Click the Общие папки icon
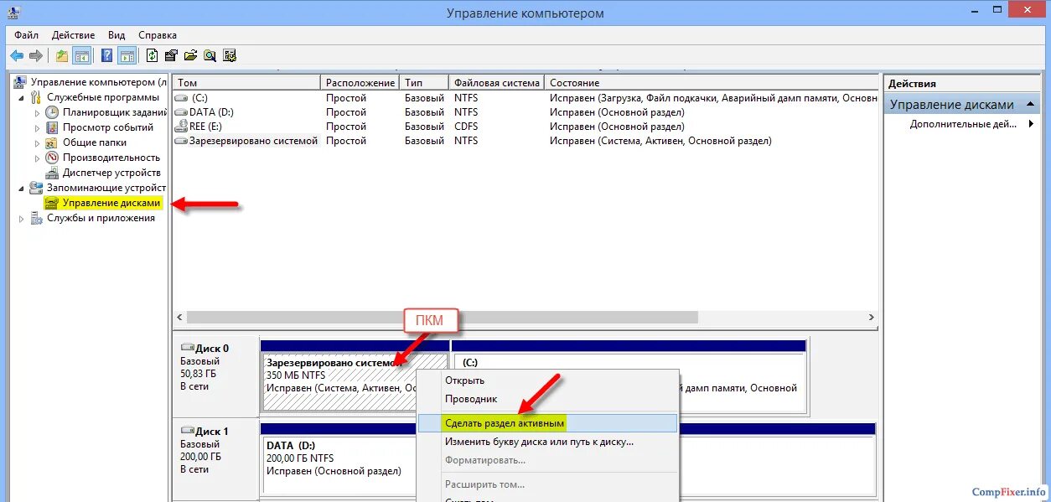This screenshot has width=1051, height=502. tap(52, 142)
